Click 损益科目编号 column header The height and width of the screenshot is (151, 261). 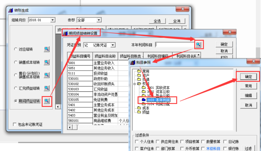[80, 56]
